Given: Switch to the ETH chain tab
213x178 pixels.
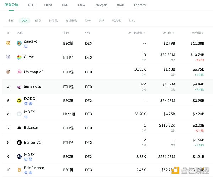Looking at the screenshot, I should [x=31, y=5].
